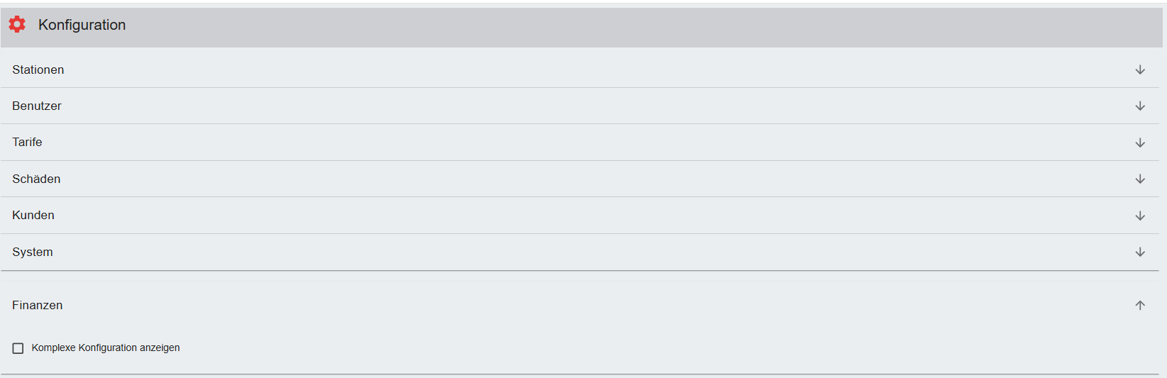Expand Kunden via its down arrow
Screen dimensions: 1167x378
pos(1140,216)
